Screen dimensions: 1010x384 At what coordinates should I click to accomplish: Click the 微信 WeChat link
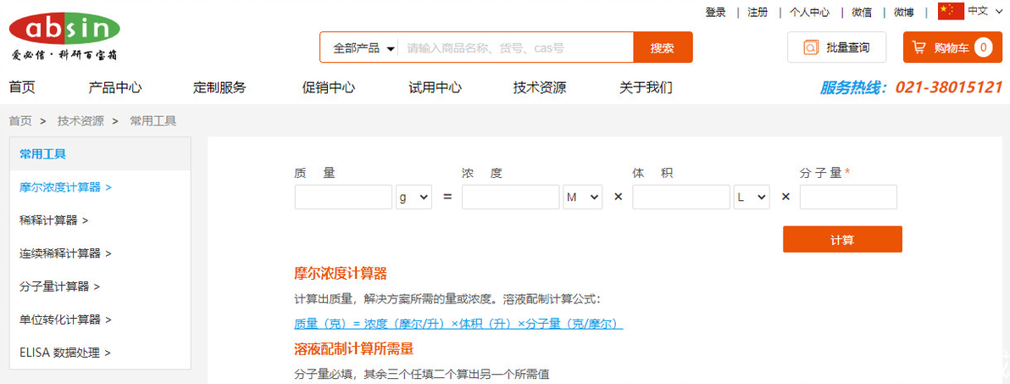tap(862, 12)
